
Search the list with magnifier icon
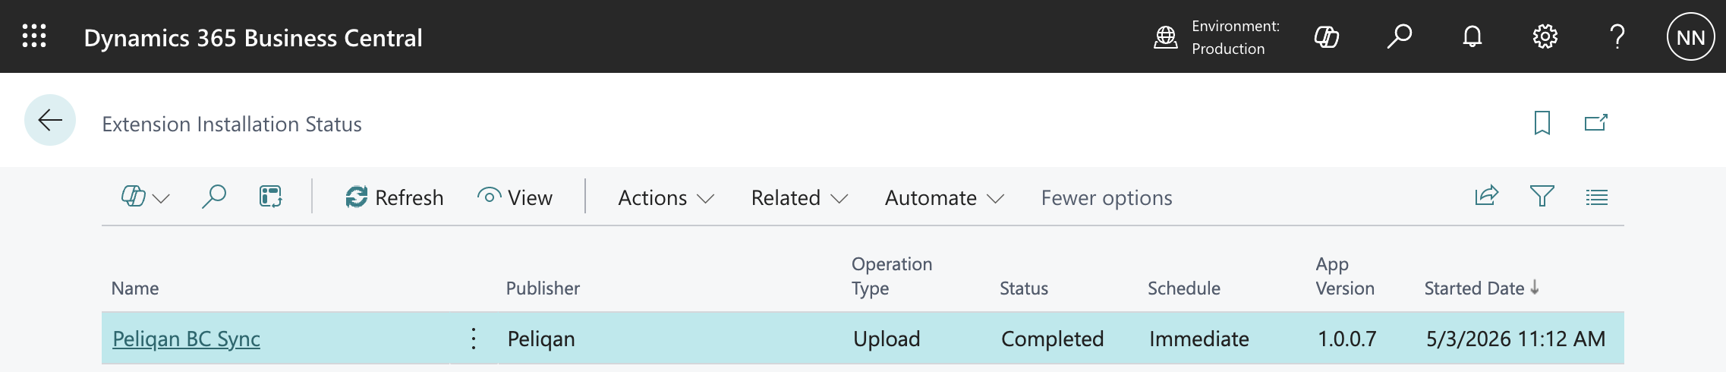pyautogui.click(x=214, y=197)
